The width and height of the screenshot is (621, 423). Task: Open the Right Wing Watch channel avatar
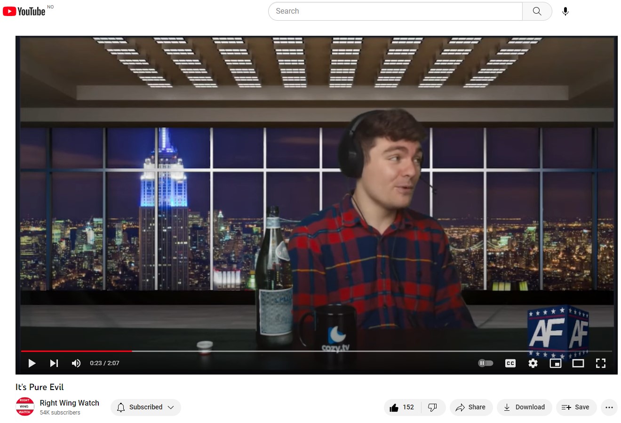click(x=25, y=407)
